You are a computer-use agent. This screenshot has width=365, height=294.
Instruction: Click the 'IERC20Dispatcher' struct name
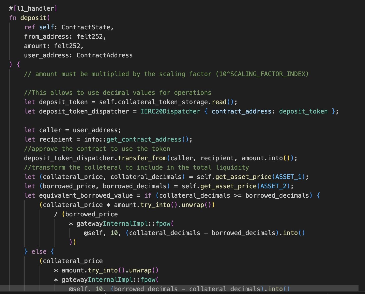click(x=170, y=111)
